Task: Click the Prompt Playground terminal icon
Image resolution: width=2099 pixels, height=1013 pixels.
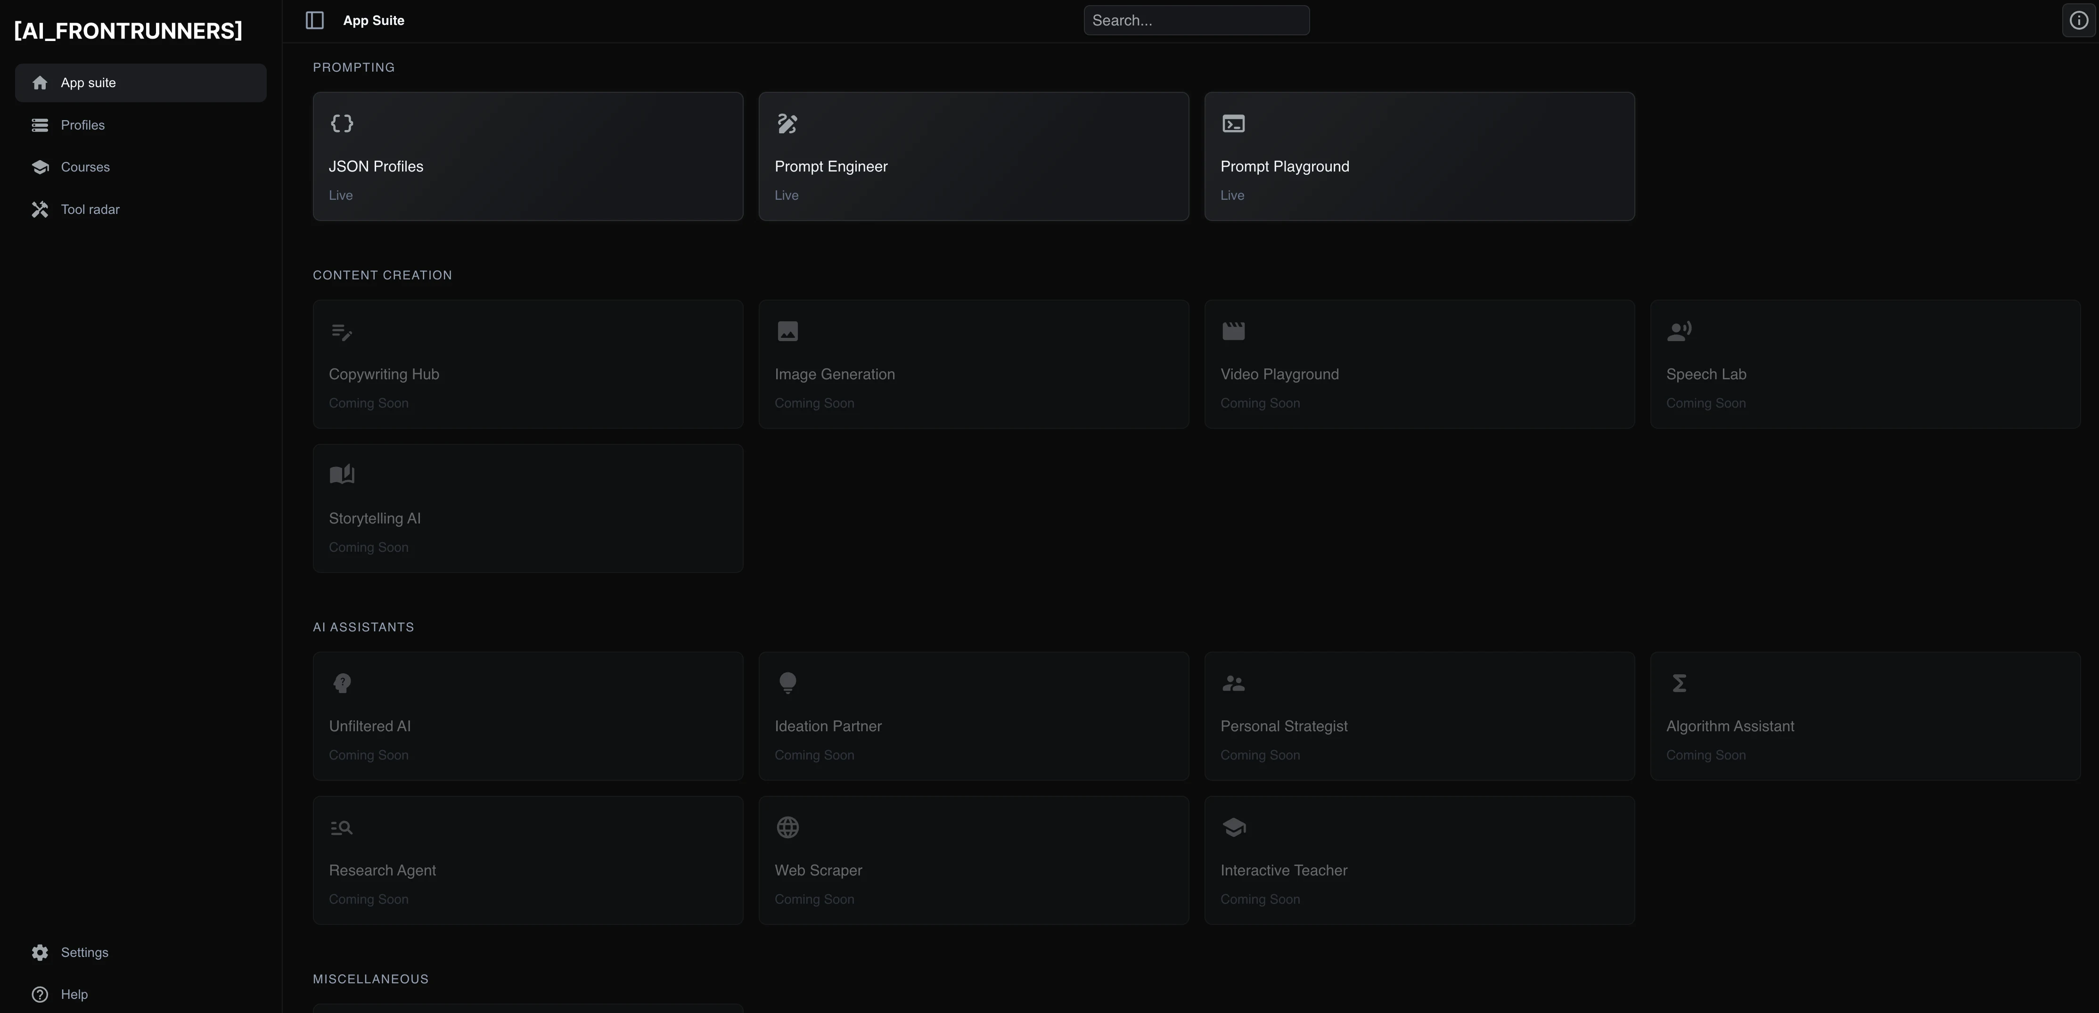Action: (x=1234, y=123)
